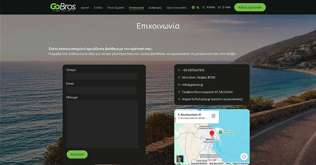Open Όροι Ενοικίασης page
316x165 pixels.
(x=177, y=8)
